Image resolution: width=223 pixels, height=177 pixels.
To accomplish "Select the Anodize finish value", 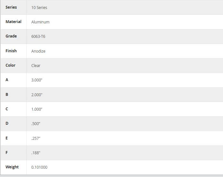I will point(38,51).
